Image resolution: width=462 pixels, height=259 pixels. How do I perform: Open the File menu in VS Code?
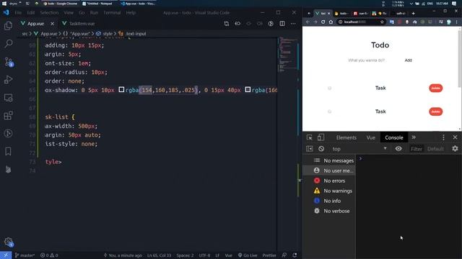18,13
